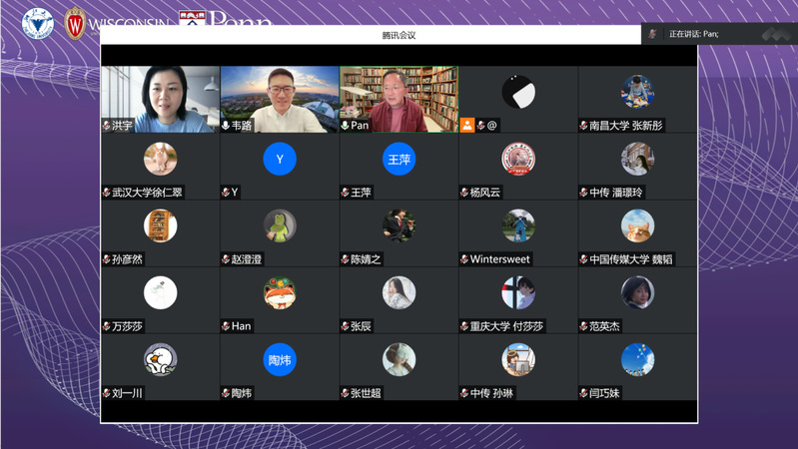The image size is (798, 449).
Task: Click the cat avatar of 中国传媒大学 魏韬
Action: (637, 226)
